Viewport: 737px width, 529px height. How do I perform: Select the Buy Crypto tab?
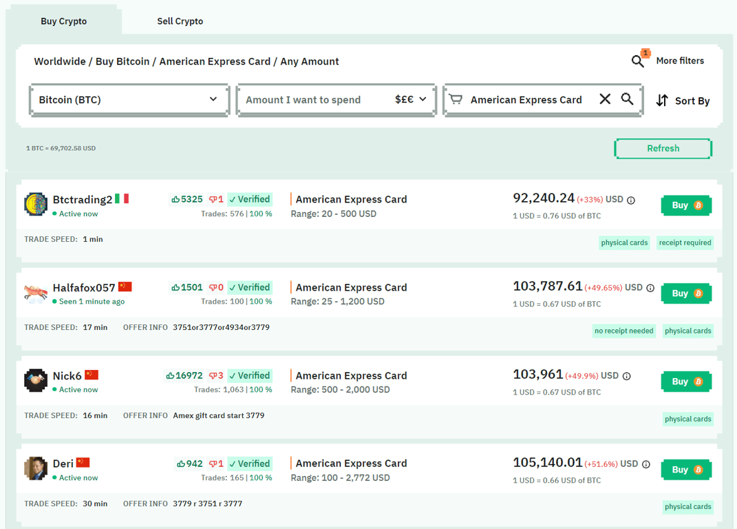tap(63, 21)
